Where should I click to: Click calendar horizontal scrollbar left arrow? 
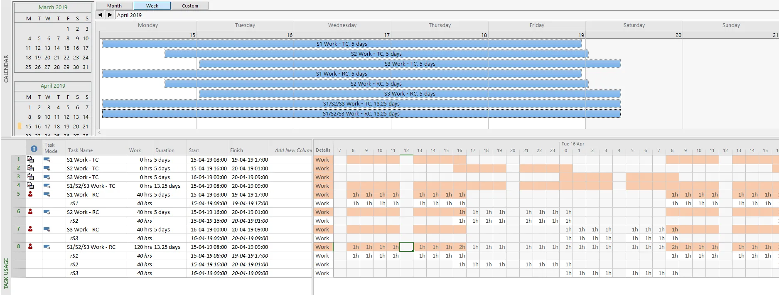coord(99,133)
